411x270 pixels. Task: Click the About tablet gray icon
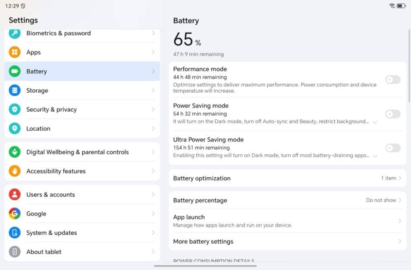(15, 252)
